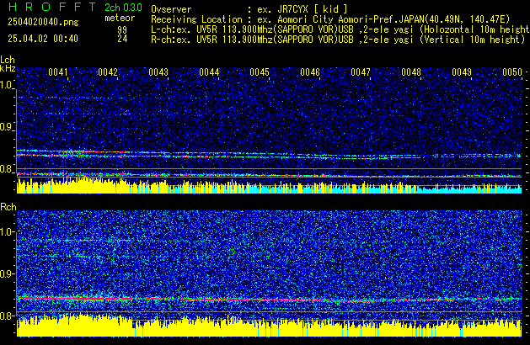Screen dimensions: 530x345
Task: Click the red signal trace in Rch spectrogram
Action: [x=270, y=299]
